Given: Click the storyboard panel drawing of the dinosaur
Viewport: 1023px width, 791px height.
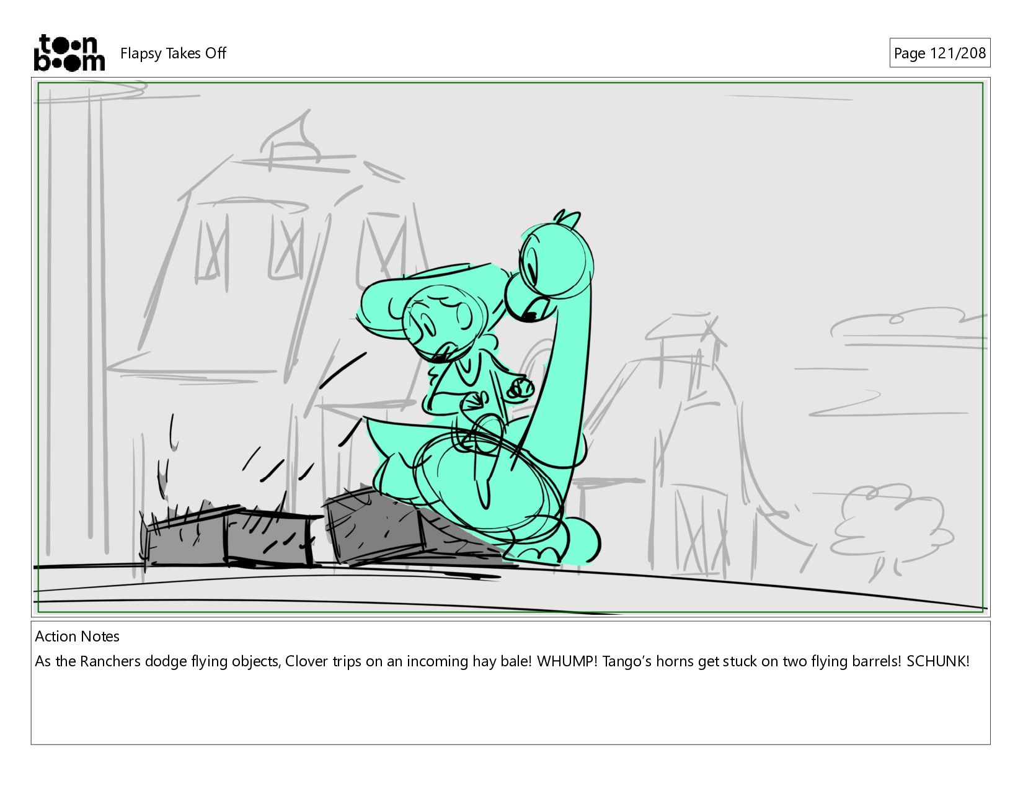Looking at the screenshot, I should (x=510, y=347).
